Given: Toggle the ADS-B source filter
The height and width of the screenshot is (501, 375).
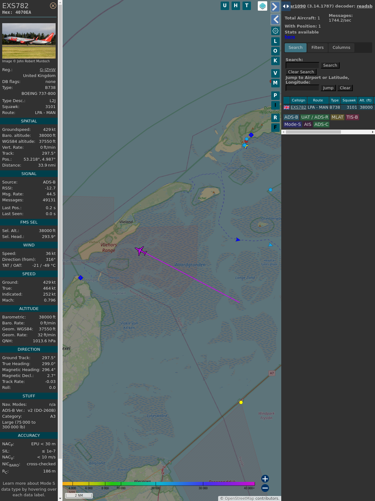Looking at the screenshot, I should click(291, 117).
